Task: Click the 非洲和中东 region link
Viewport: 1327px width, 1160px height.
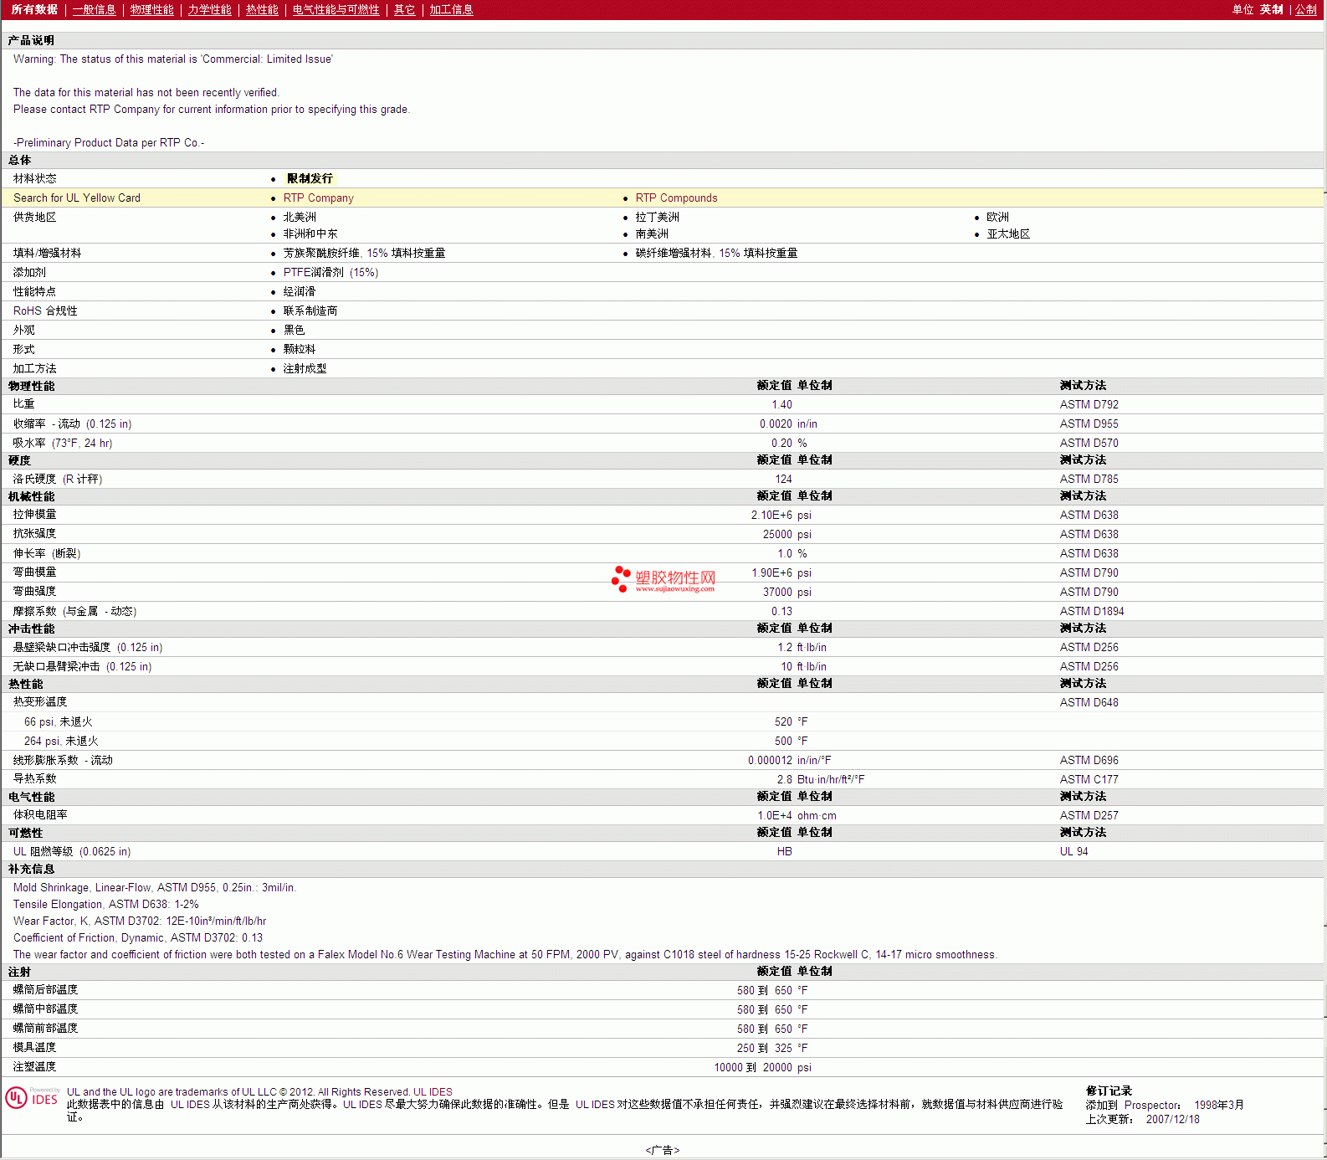Action: tap(310, 234)
